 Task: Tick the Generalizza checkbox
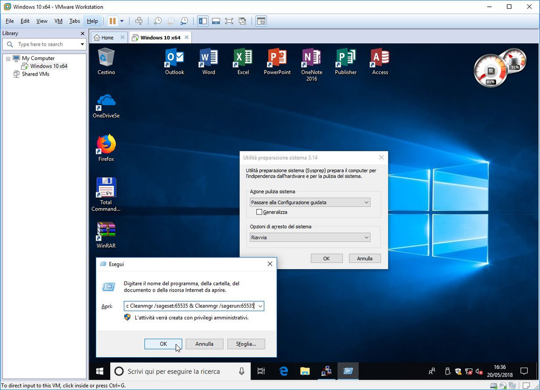coord(259,212)
